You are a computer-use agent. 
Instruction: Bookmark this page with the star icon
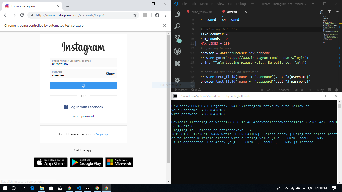pos(135,15)
